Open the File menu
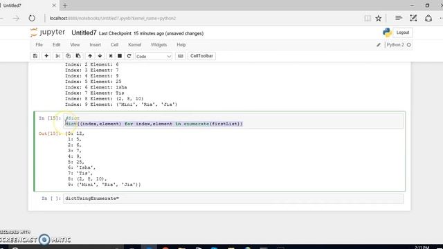The image size is (443, 249). point(39,45)
